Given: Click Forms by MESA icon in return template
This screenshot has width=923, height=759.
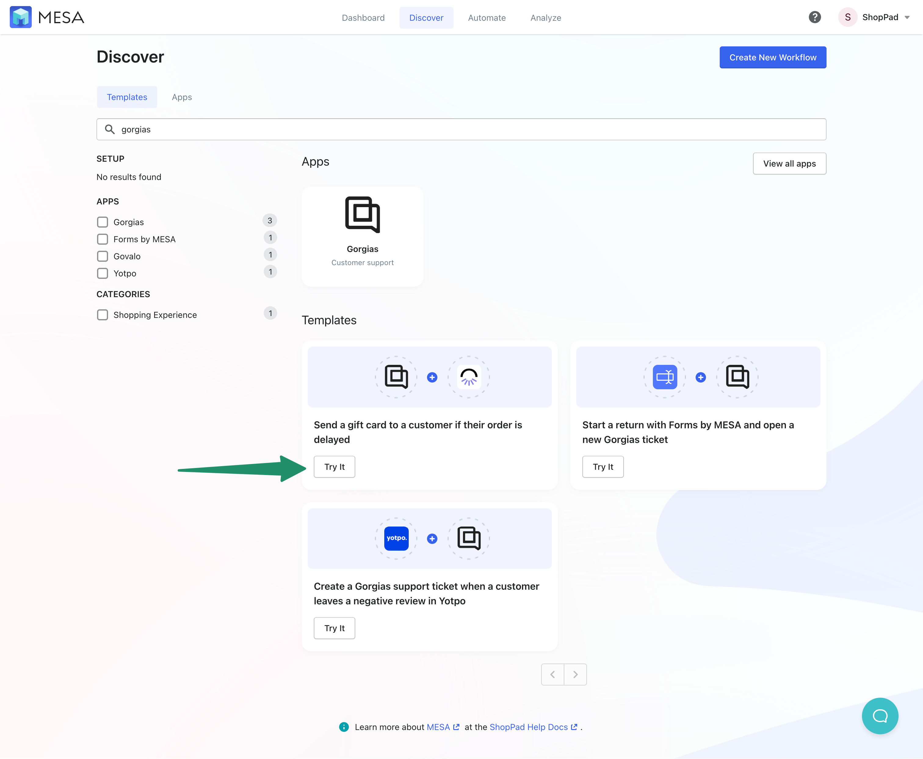Looking at the screenshot, I should tap(665, 377).
